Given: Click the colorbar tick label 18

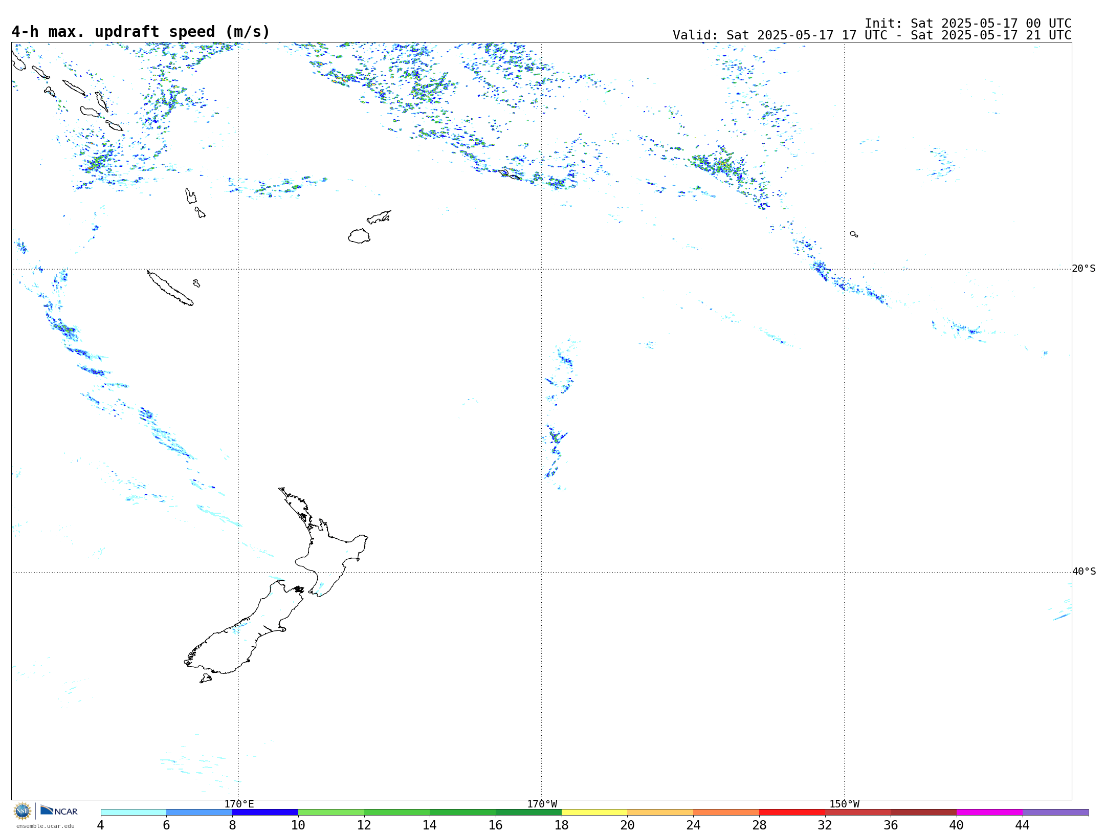Looking at the screenshot, I should tap(561, 825).
